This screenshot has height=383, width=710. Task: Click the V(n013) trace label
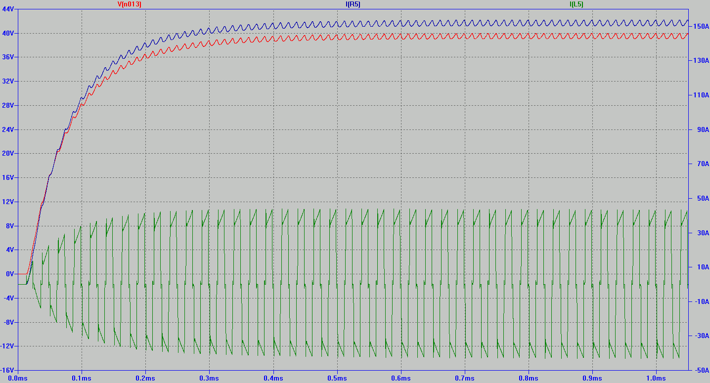pyautogui.click(x=130, y=4)
